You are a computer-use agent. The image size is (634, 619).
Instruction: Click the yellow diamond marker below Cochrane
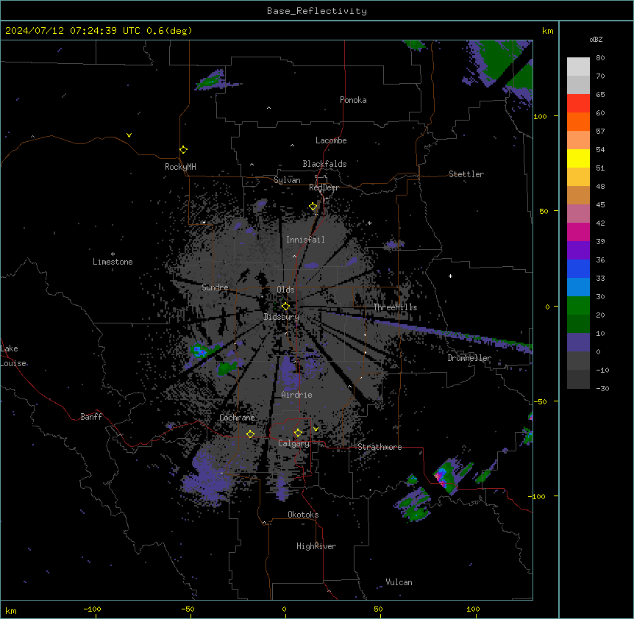pos(250,434)
